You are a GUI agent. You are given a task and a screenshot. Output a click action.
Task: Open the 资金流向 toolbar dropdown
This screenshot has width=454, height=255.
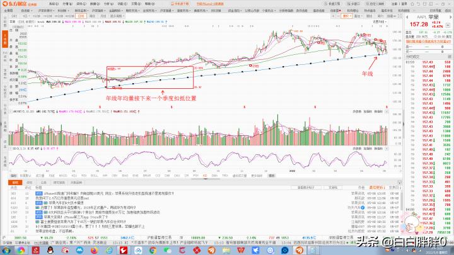point(234,11)
